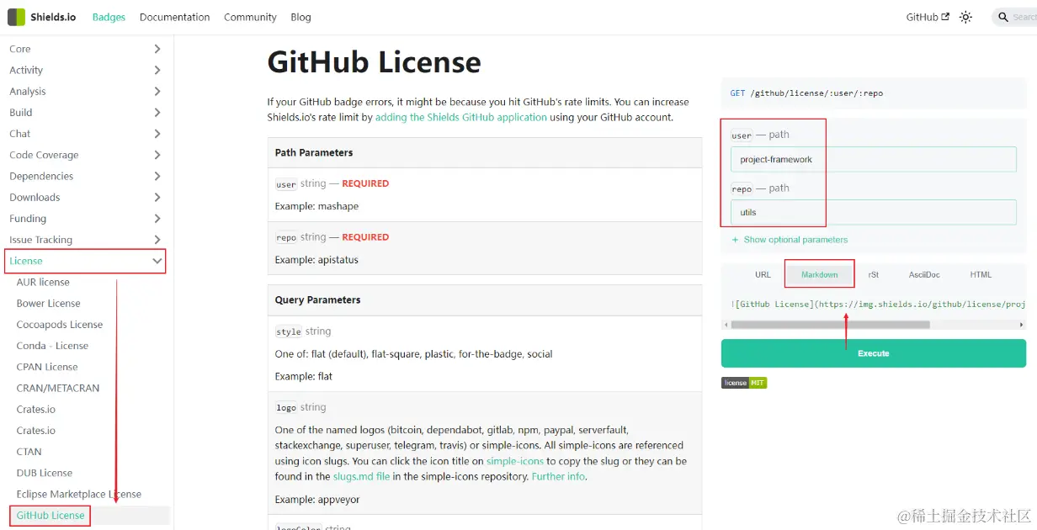Click the user path input field

[x=873, y=159]
